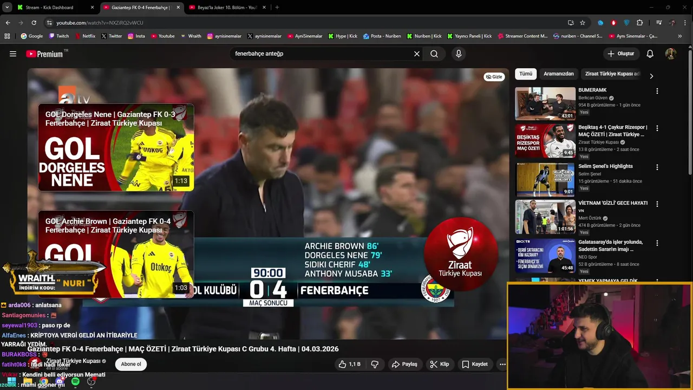Clear the search box with the X
This screenshot has height=390, width=693.
click(417, 54)
